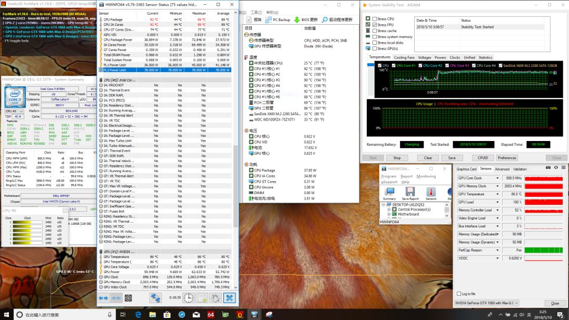Open AIDA64 from the Windows taskbar
Screen dimensions: 569x320
210,314
